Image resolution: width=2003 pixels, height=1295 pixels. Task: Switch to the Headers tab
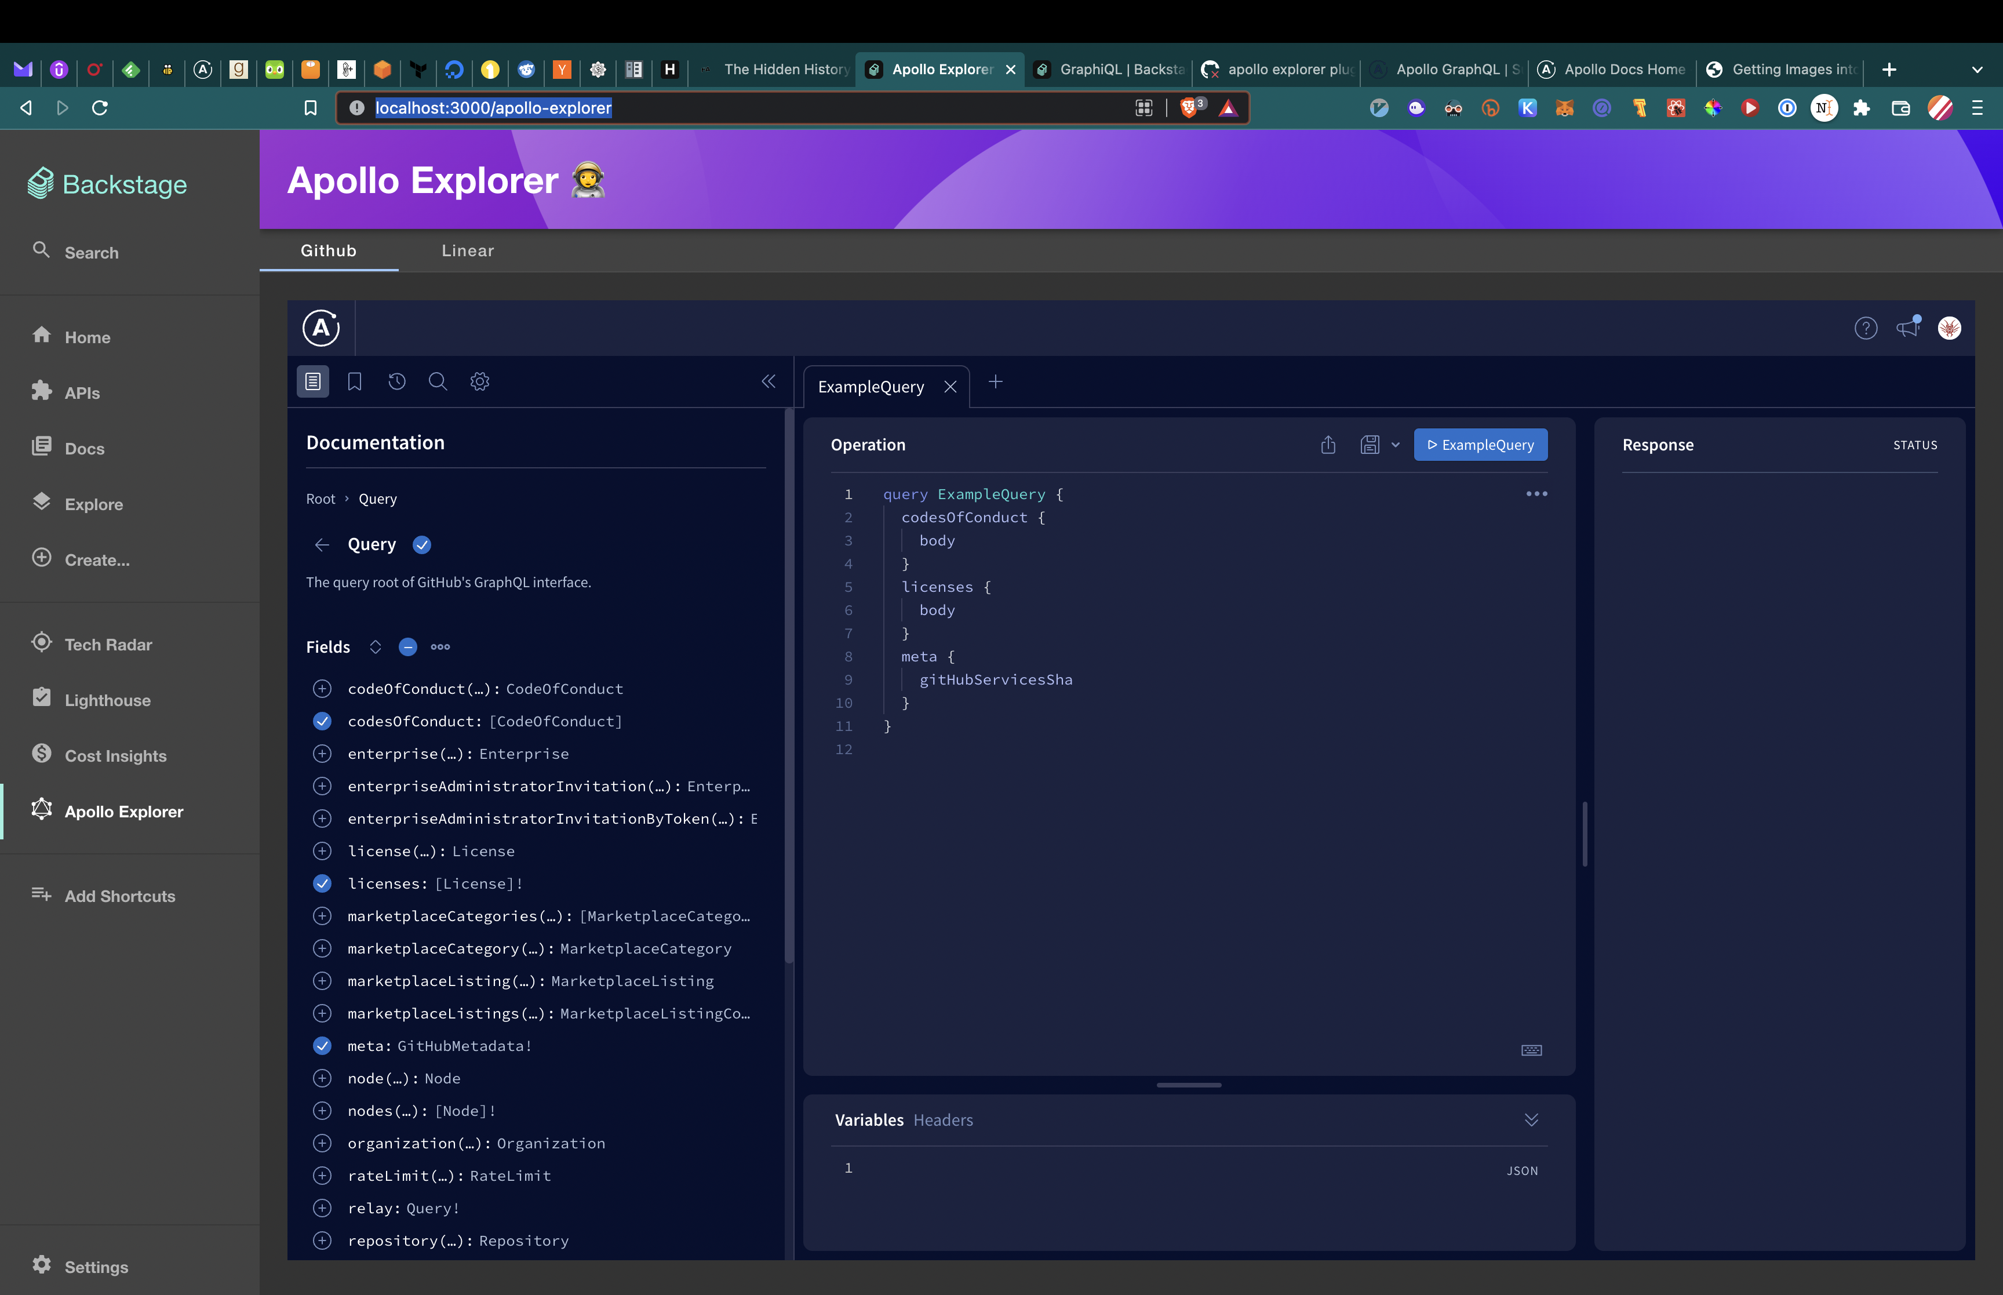(x=943, y=1120)
